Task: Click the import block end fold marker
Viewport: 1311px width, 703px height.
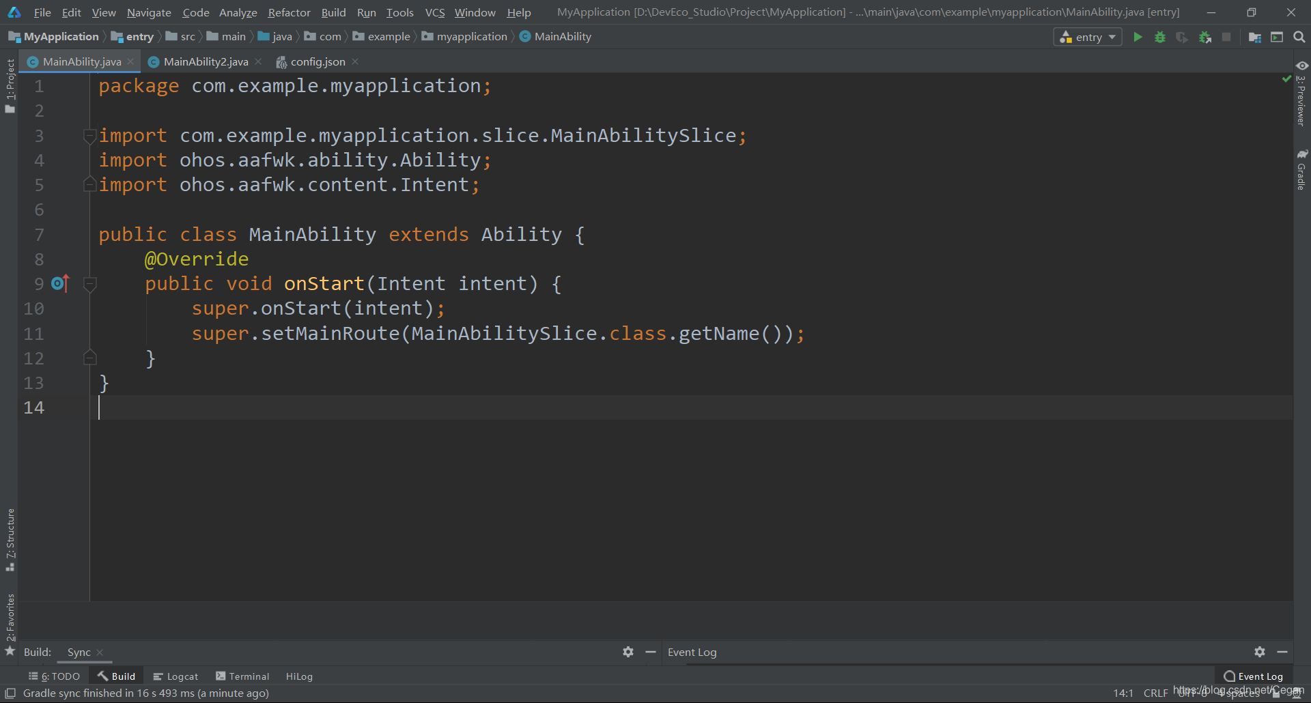Action: pos(89,184)
